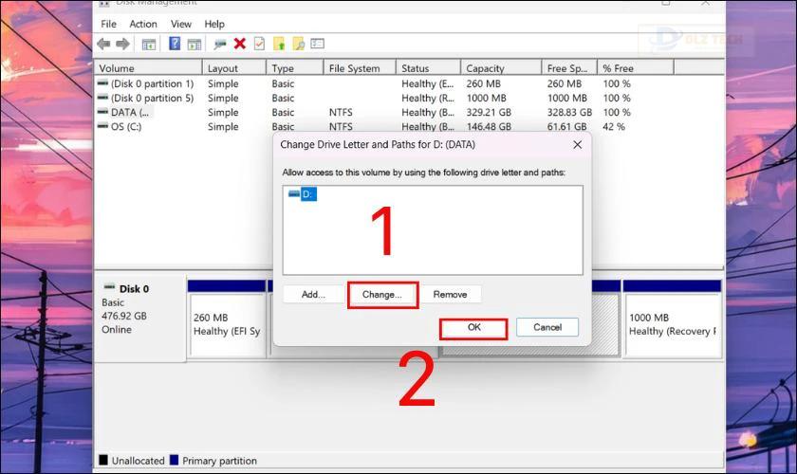Viewport: 797px width, 474px height.
Task: Click the Disk 0 drive icon in lower pane
Action: pyautogui.click(x=109, y=287)
